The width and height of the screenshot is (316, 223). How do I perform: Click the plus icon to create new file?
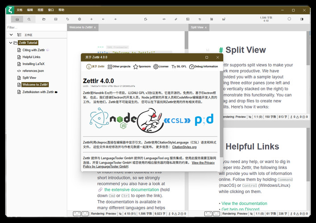tap(91, 19)
